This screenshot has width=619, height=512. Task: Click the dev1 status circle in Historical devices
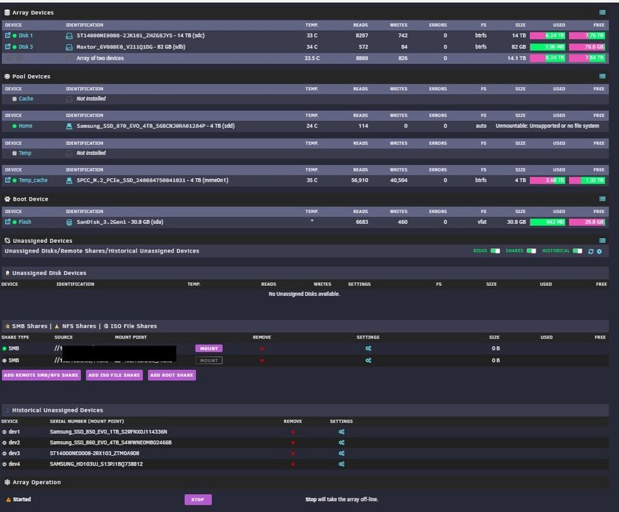tap(4, 432)
